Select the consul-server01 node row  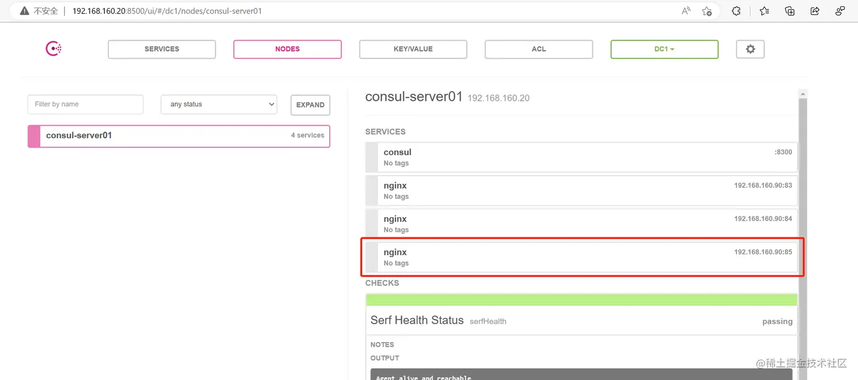point(179,136)
